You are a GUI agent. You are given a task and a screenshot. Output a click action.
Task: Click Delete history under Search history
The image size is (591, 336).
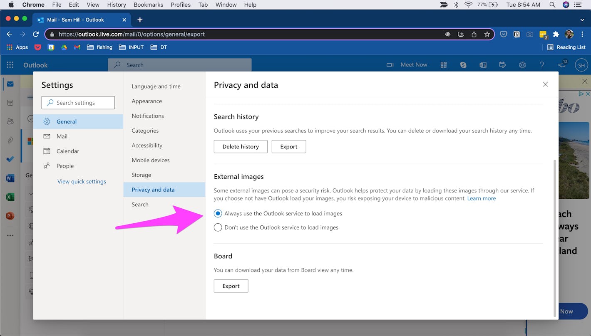pyautogui.click(x=240, y=146)
